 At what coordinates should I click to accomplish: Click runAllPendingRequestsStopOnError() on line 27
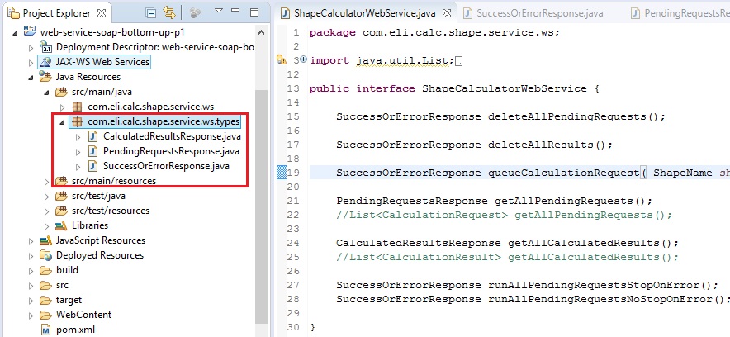[603, 285]
